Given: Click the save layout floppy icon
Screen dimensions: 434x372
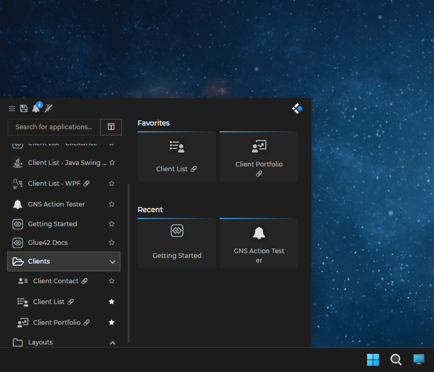Looking at the screenshot, I should point(24,108).
